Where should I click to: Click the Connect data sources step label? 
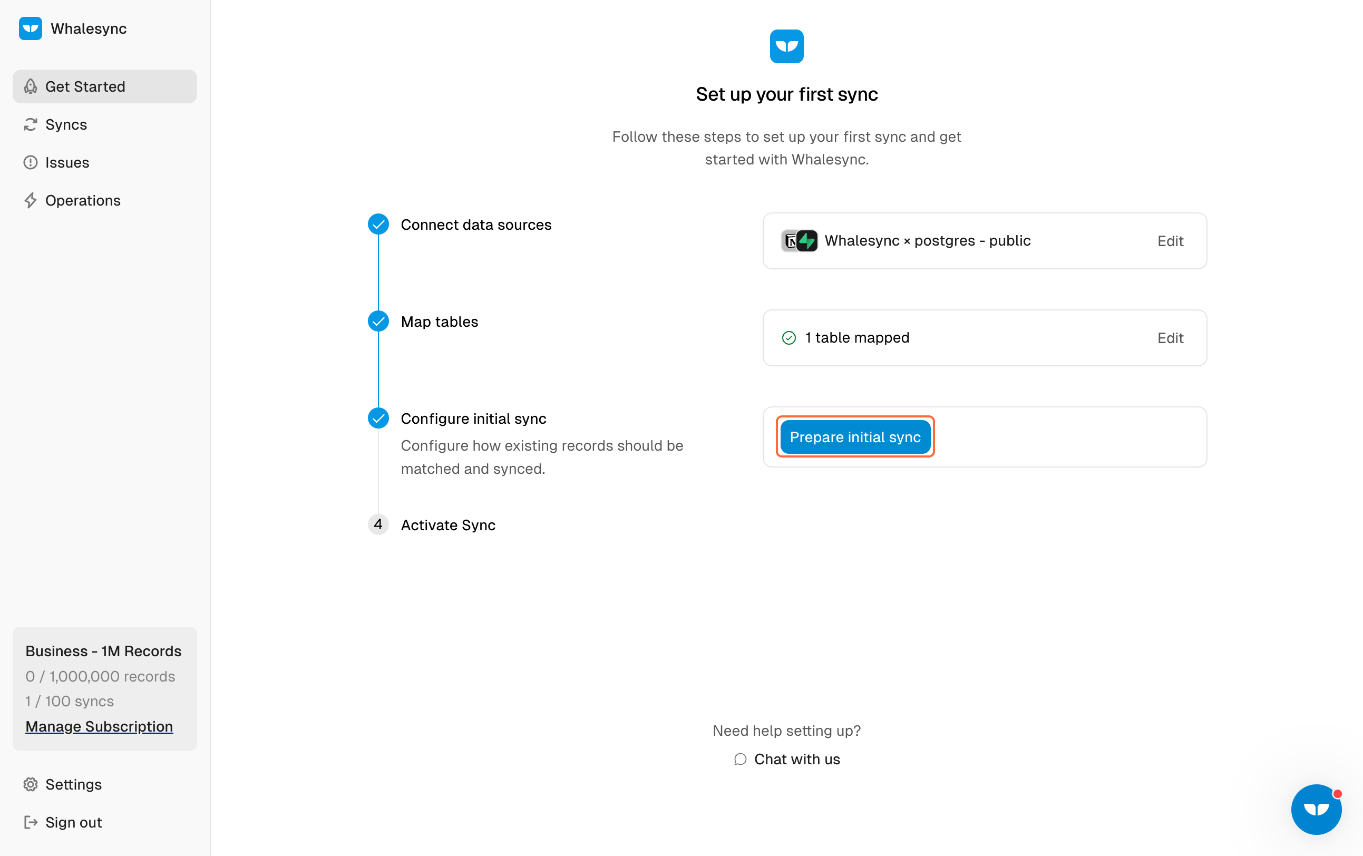pyautogui.click(x=476, y=225)
